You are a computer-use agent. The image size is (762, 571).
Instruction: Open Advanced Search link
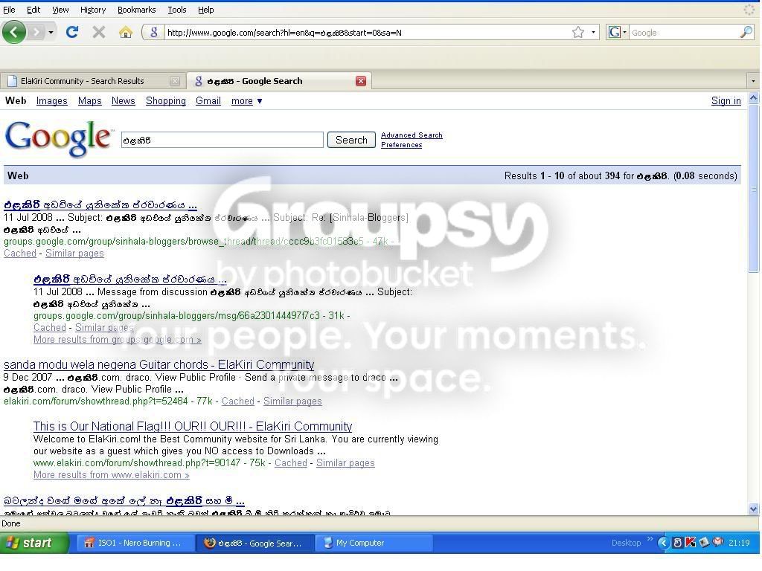pos(412,135)
